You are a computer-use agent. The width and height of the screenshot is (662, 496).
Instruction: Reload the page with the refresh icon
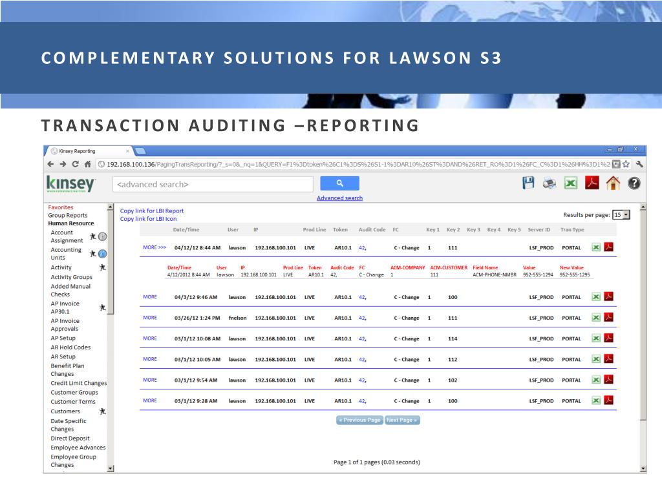coord(75,164)
